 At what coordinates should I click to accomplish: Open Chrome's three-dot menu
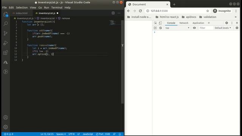pos(236,11)
